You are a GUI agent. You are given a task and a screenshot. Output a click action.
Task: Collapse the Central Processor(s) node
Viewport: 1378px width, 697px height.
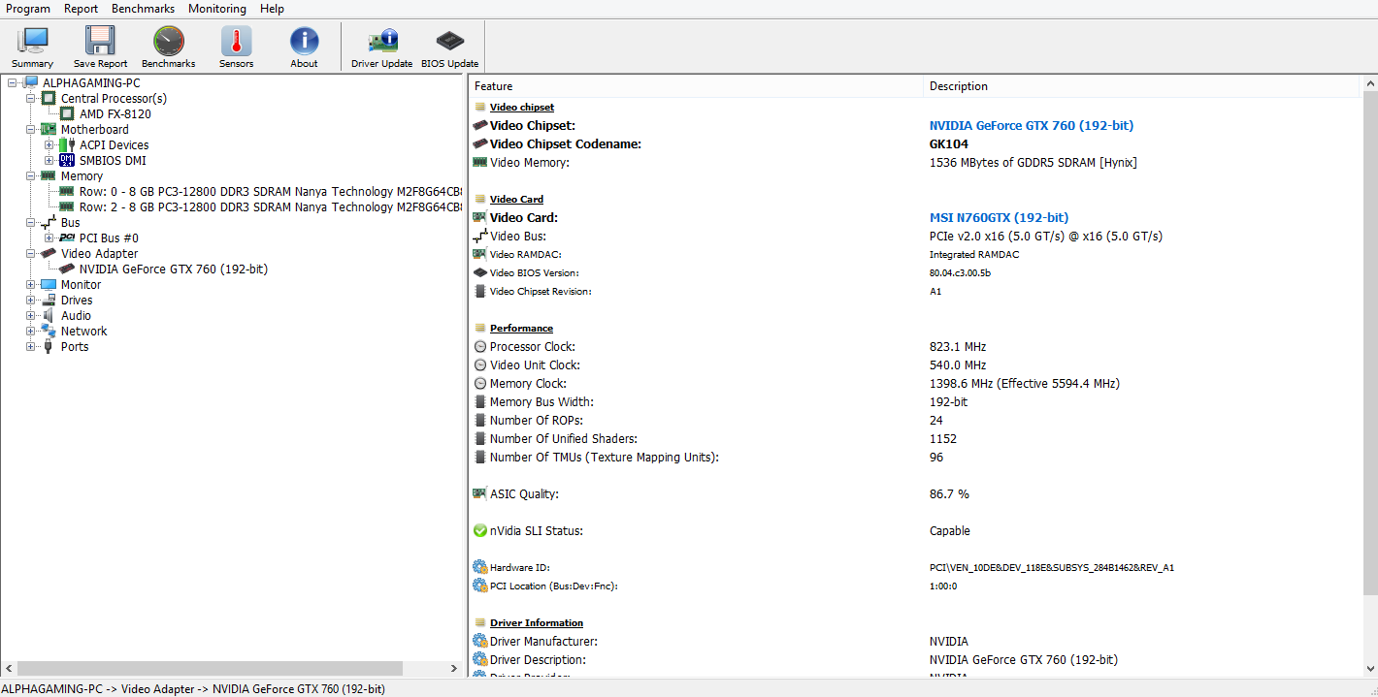(x=31, y=98)
